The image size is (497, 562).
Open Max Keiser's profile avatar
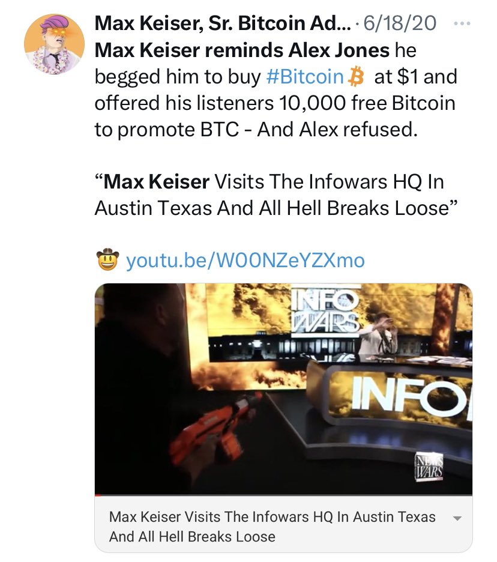point(55,44)
